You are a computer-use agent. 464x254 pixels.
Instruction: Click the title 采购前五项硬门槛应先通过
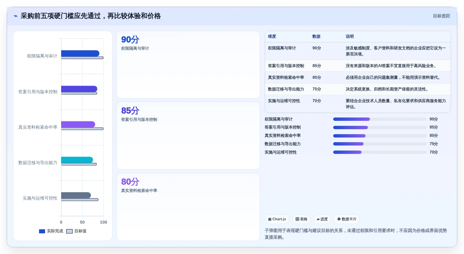(x=91, y=16)
